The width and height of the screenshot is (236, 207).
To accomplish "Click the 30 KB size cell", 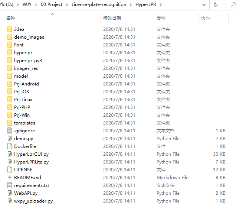I will click(219, 154).
